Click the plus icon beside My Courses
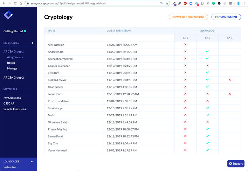 pyautogui.click(x=32, y=43)
